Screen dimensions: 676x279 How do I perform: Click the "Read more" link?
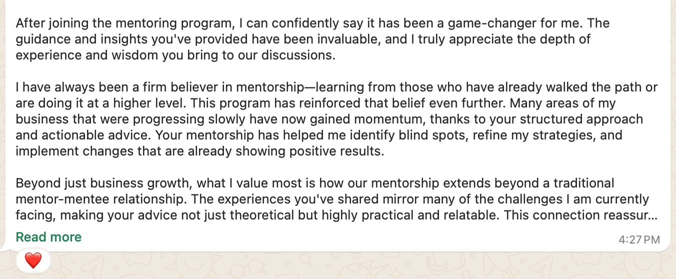click(x=48, y=237)
